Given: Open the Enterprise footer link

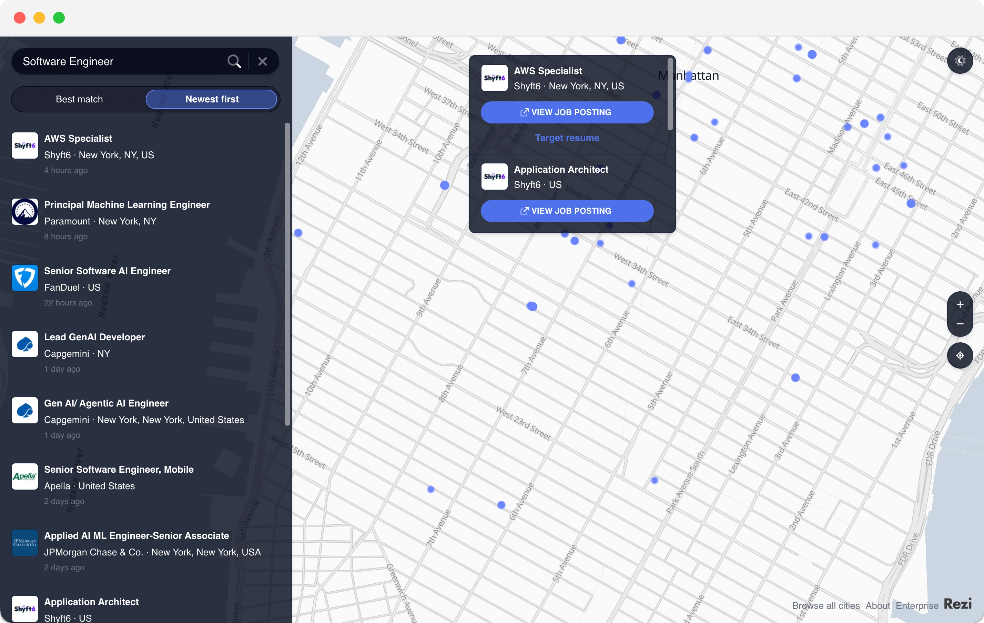Looking at the screenshot, I should point(916,605).
